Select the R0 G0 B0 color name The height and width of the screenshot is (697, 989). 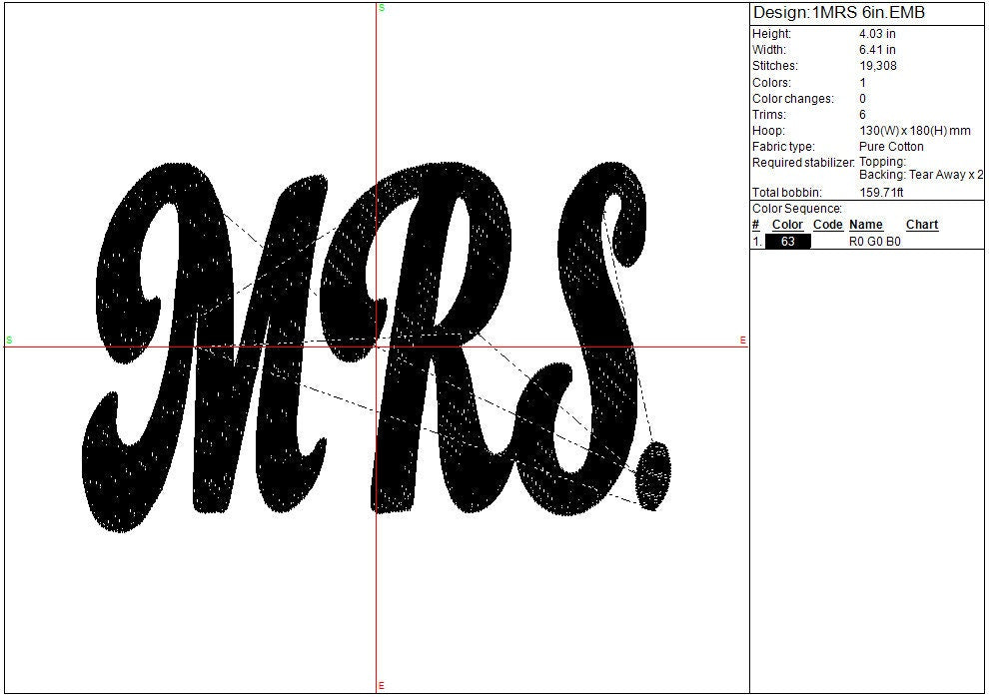(x=874, y=242)
